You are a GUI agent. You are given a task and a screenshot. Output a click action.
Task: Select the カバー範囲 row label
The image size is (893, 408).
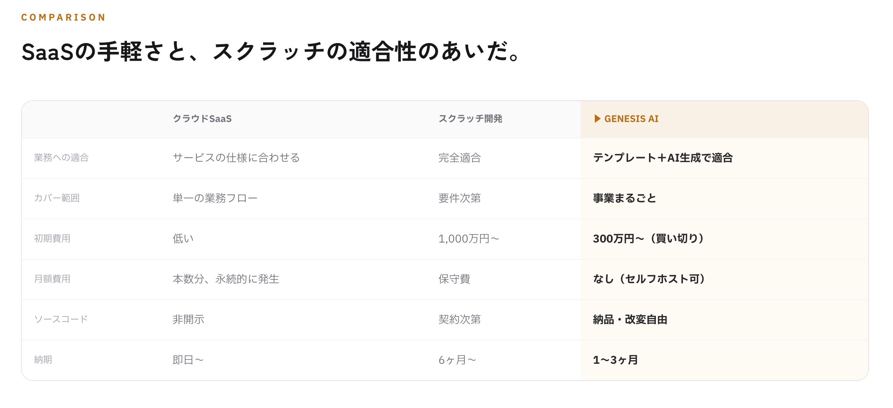tap(57, 198)
